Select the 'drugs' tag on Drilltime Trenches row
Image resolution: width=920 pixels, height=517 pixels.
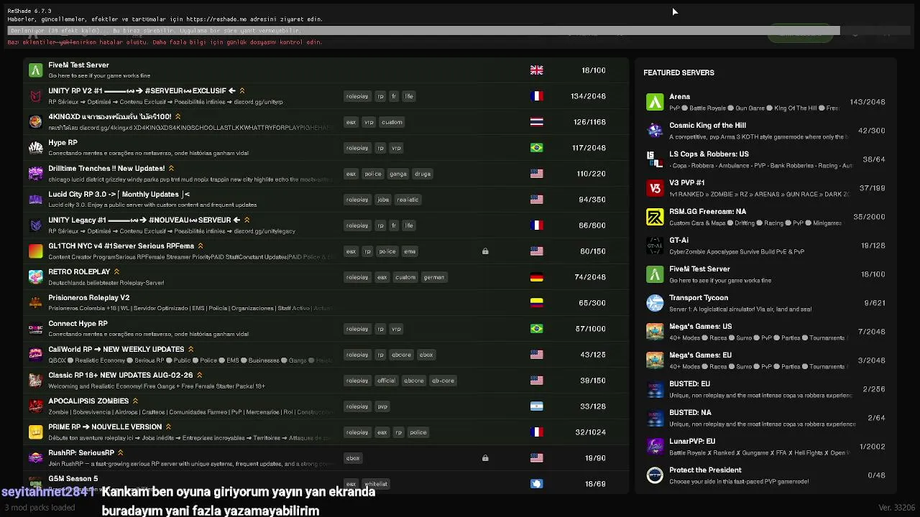point(423,174)
